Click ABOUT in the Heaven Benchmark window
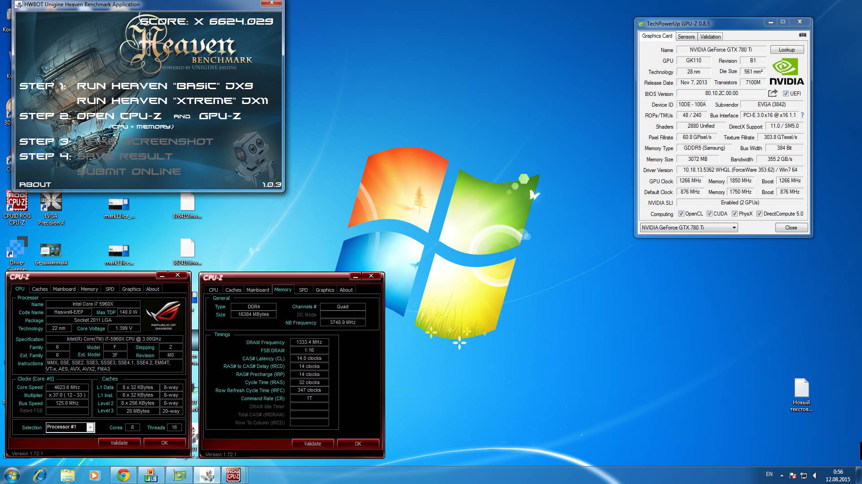 click(x=35, y=184)
